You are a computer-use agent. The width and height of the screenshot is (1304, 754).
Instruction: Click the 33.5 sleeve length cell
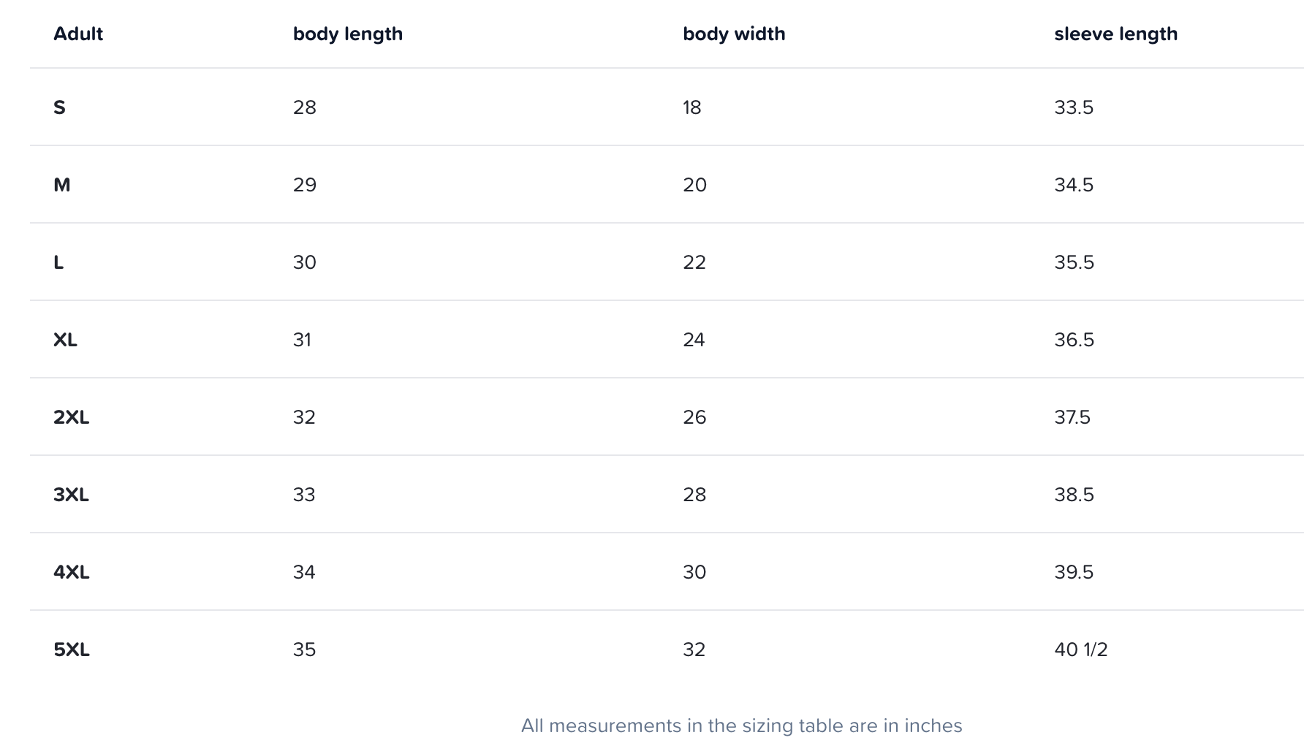1073,108
